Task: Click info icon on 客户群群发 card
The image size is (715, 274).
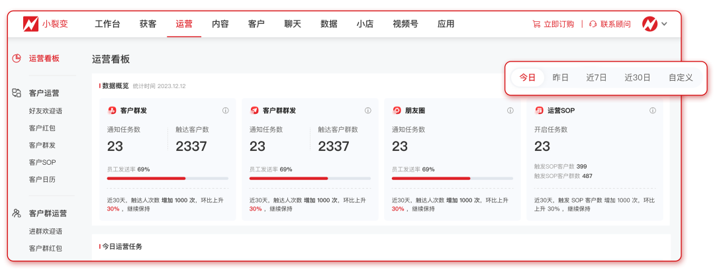Action: (367, 111)
